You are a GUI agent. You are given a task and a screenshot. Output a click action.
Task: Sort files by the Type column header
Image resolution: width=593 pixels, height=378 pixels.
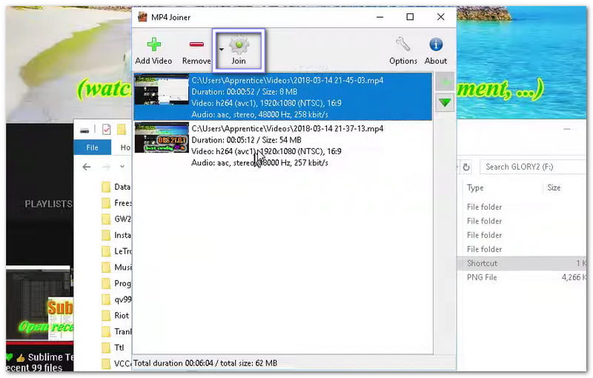point(475,188)
